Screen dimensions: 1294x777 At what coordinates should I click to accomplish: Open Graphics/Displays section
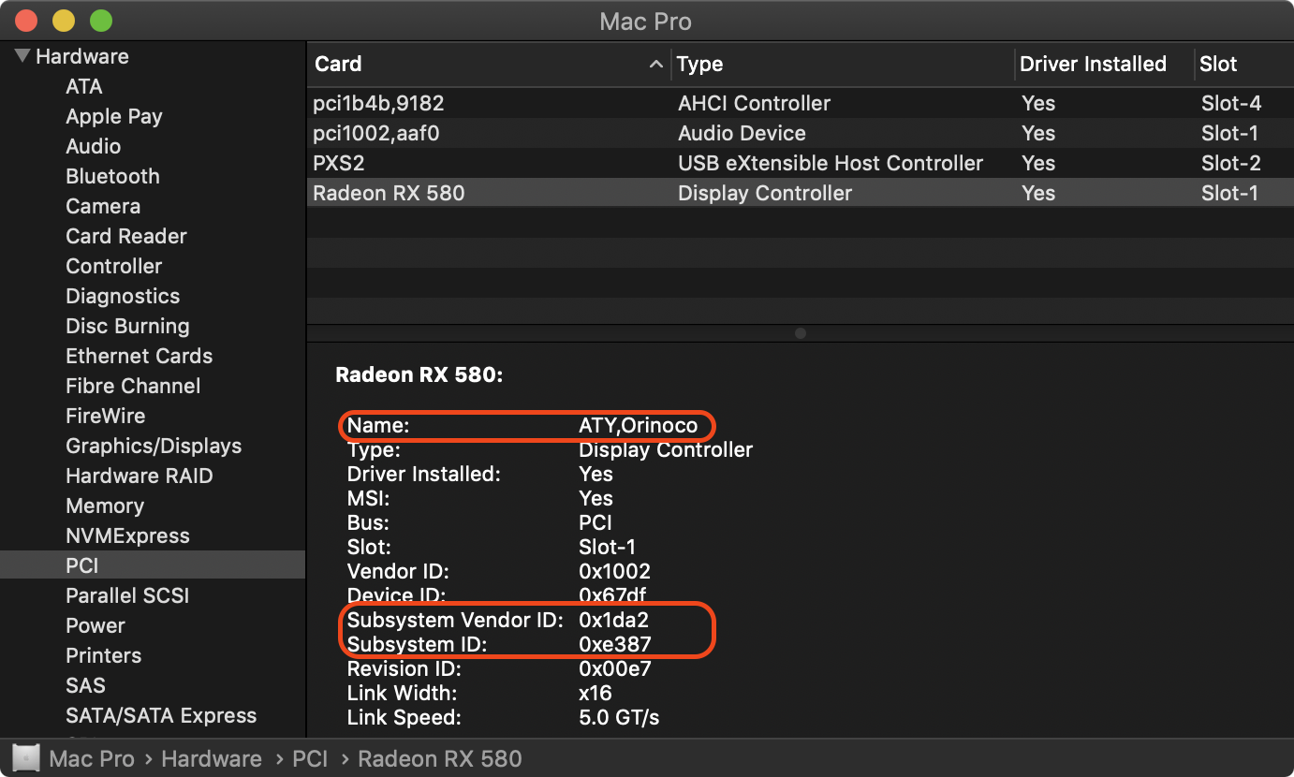(x=154, y=446)
